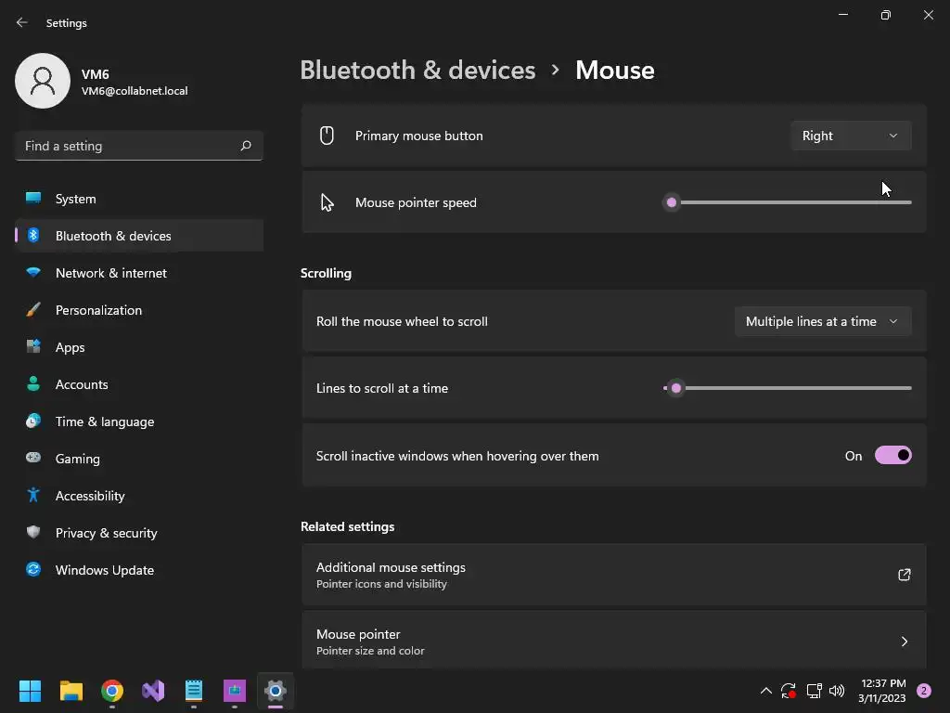
Task: Open the Mouse pointer settings chevron
Action: pyautogui.click(x=904, y=642)
